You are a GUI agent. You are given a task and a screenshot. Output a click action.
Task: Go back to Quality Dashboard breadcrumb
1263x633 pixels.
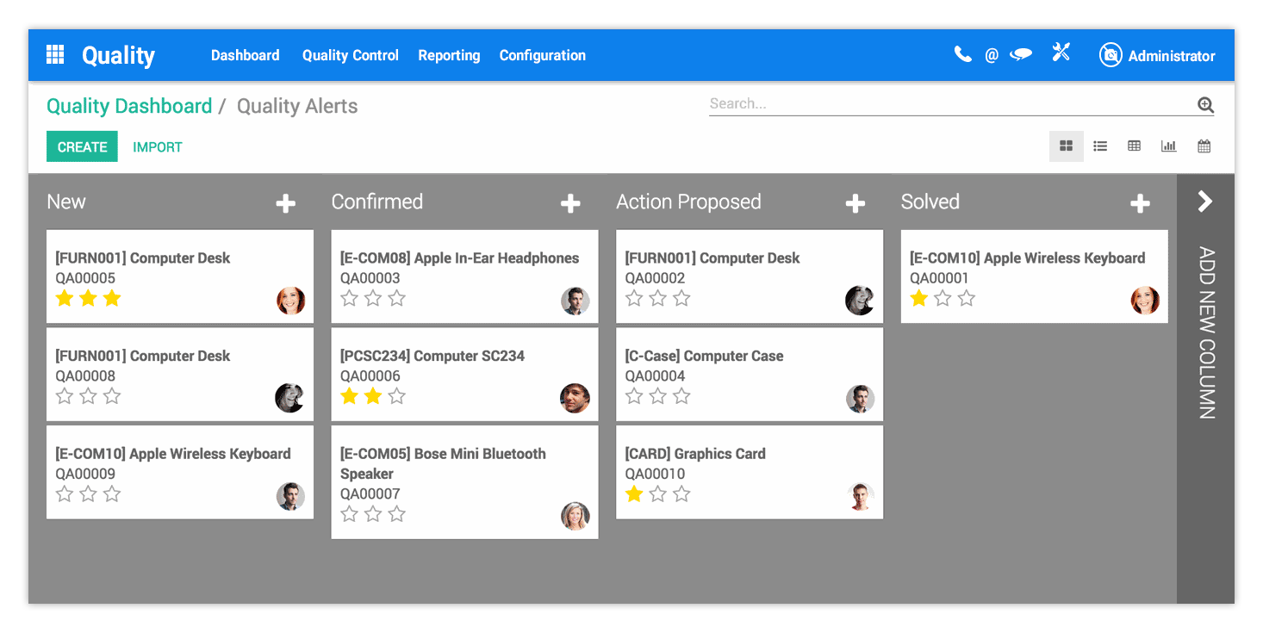point(129,106)
